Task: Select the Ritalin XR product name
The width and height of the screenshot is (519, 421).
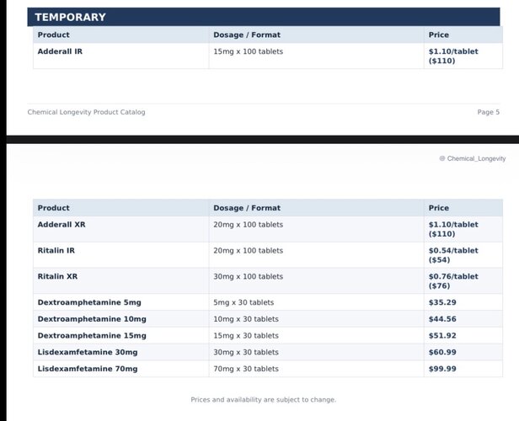Action: (x=57, y=276)
